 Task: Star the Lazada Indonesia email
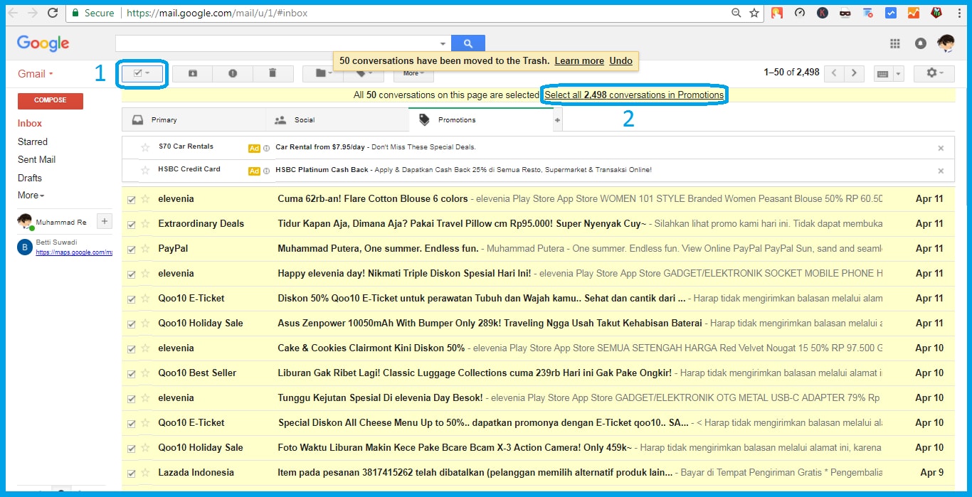[145, 473]
